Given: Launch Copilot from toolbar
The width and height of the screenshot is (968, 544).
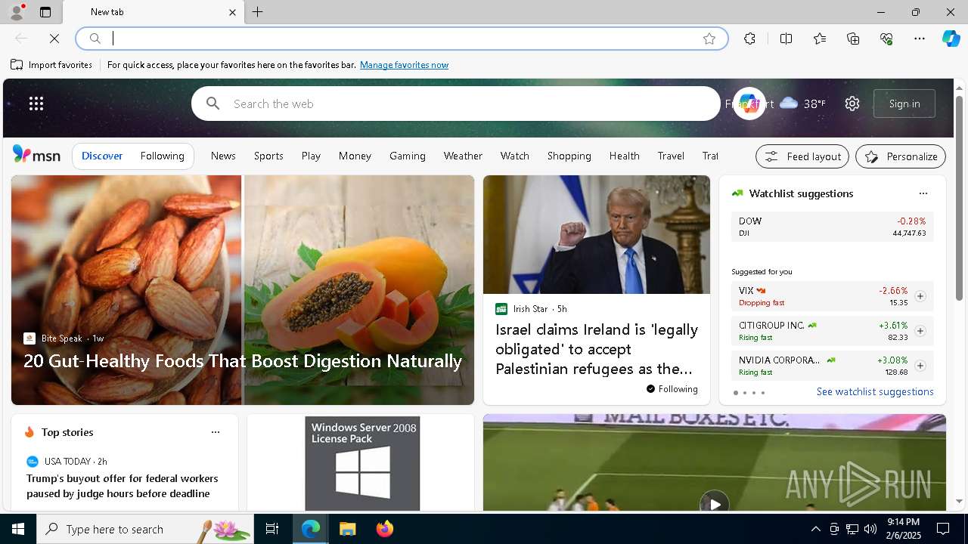Looking at the screenshot, I should pos(951,39).
